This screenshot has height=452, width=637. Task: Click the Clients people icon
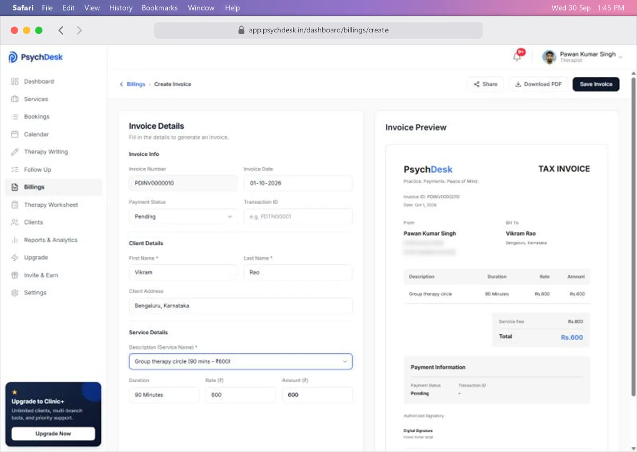pos(15,222)
